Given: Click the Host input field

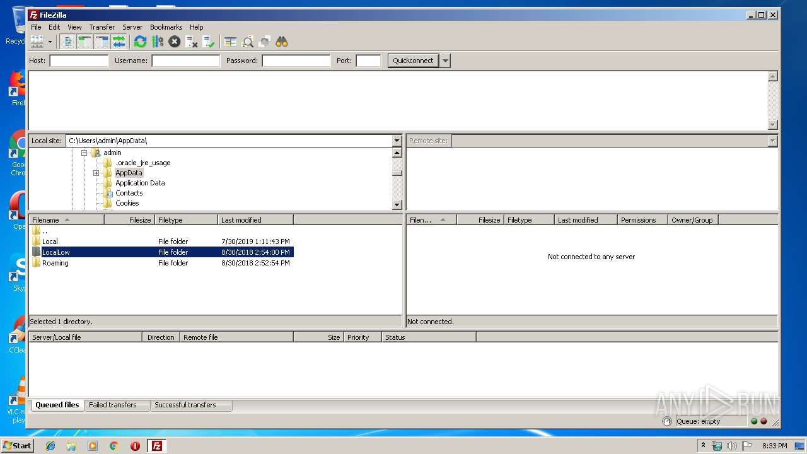Looking at the screenshot, I should (79, 61).
